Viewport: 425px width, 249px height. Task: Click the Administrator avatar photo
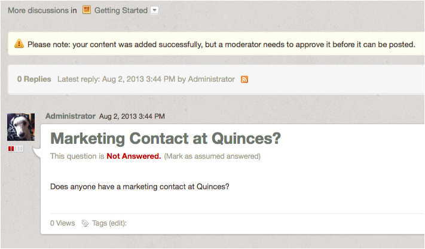pyautogui.click(x=21, y=127)
